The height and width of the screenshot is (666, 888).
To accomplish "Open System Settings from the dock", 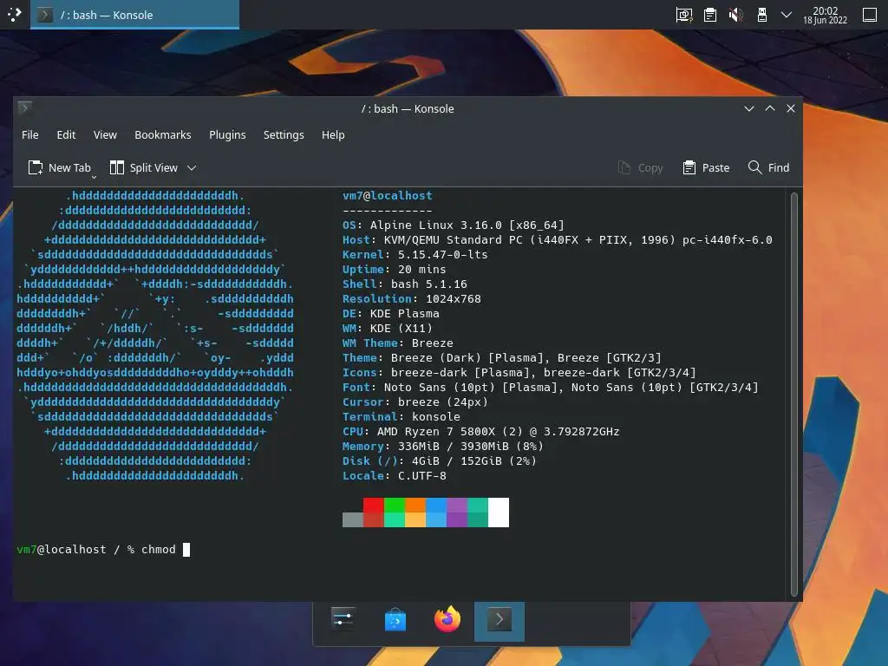I will [x=343, y=620].
